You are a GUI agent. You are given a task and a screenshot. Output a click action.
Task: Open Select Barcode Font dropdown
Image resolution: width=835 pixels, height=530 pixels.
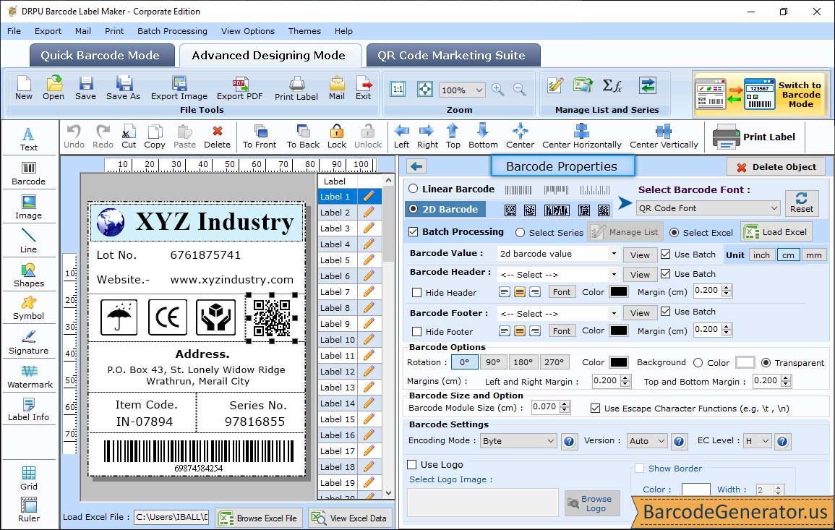click(x=708, y=208)
